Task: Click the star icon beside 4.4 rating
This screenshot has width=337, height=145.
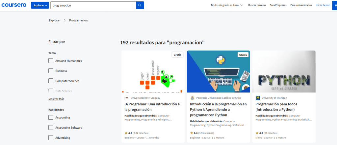Action: point(192,133)
